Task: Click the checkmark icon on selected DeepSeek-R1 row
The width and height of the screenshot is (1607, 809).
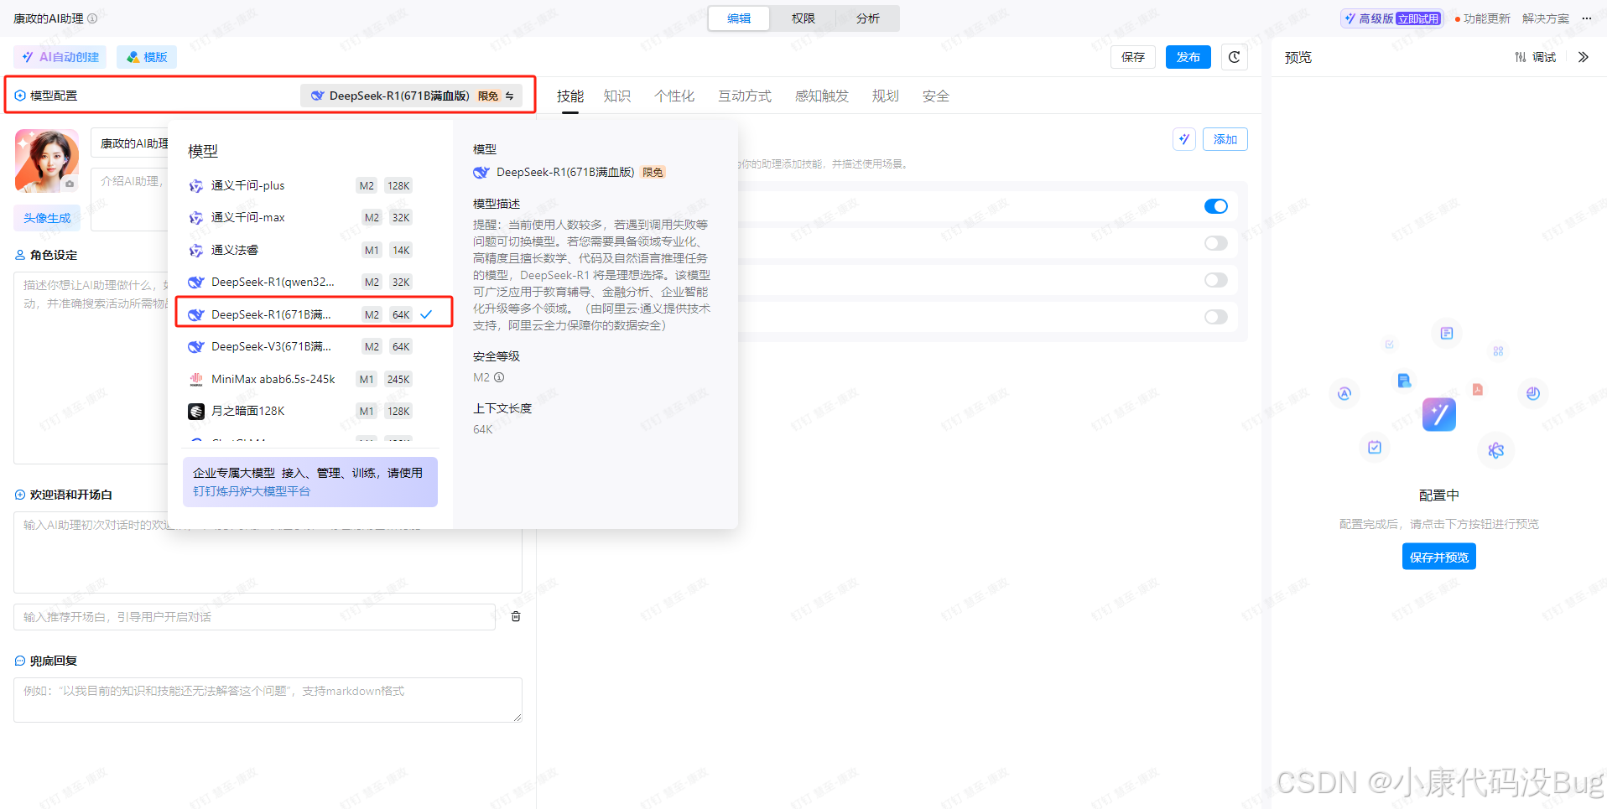Action: tap(426, 314)
